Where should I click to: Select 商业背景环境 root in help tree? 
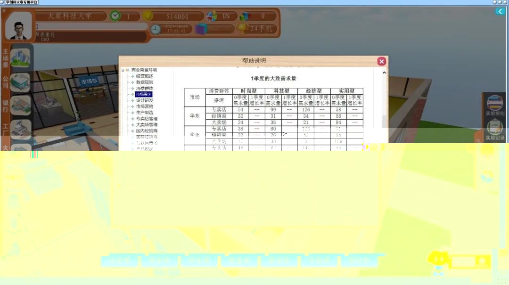coord(144,70)
